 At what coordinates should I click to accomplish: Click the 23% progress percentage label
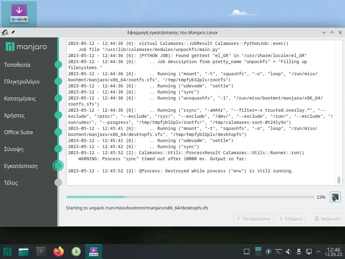pyautogui.click(x=321, y=197)
